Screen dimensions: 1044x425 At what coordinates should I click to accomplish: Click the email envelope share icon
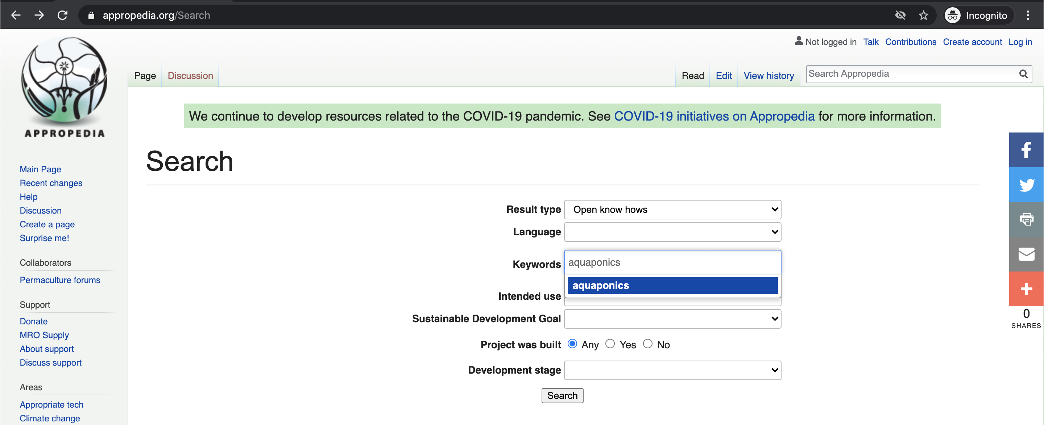point(1026,254)
